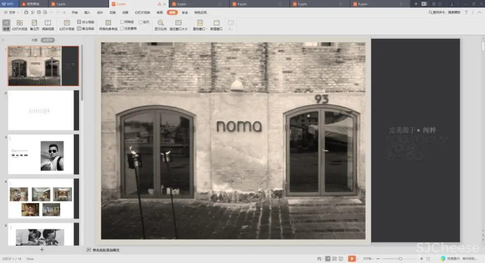Open Notes Page view (备注页)
485x263 pixels.
(34, 25)
